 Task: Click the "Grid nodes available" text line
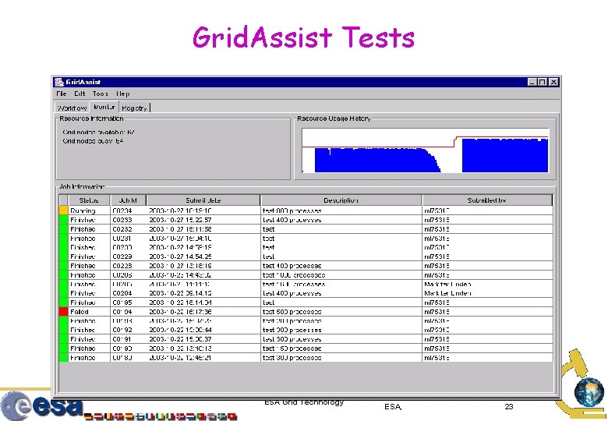click(98, 132)
